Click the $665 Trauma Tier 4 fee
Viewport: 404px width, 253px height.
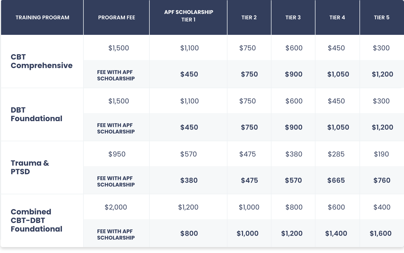pos(336,180)
